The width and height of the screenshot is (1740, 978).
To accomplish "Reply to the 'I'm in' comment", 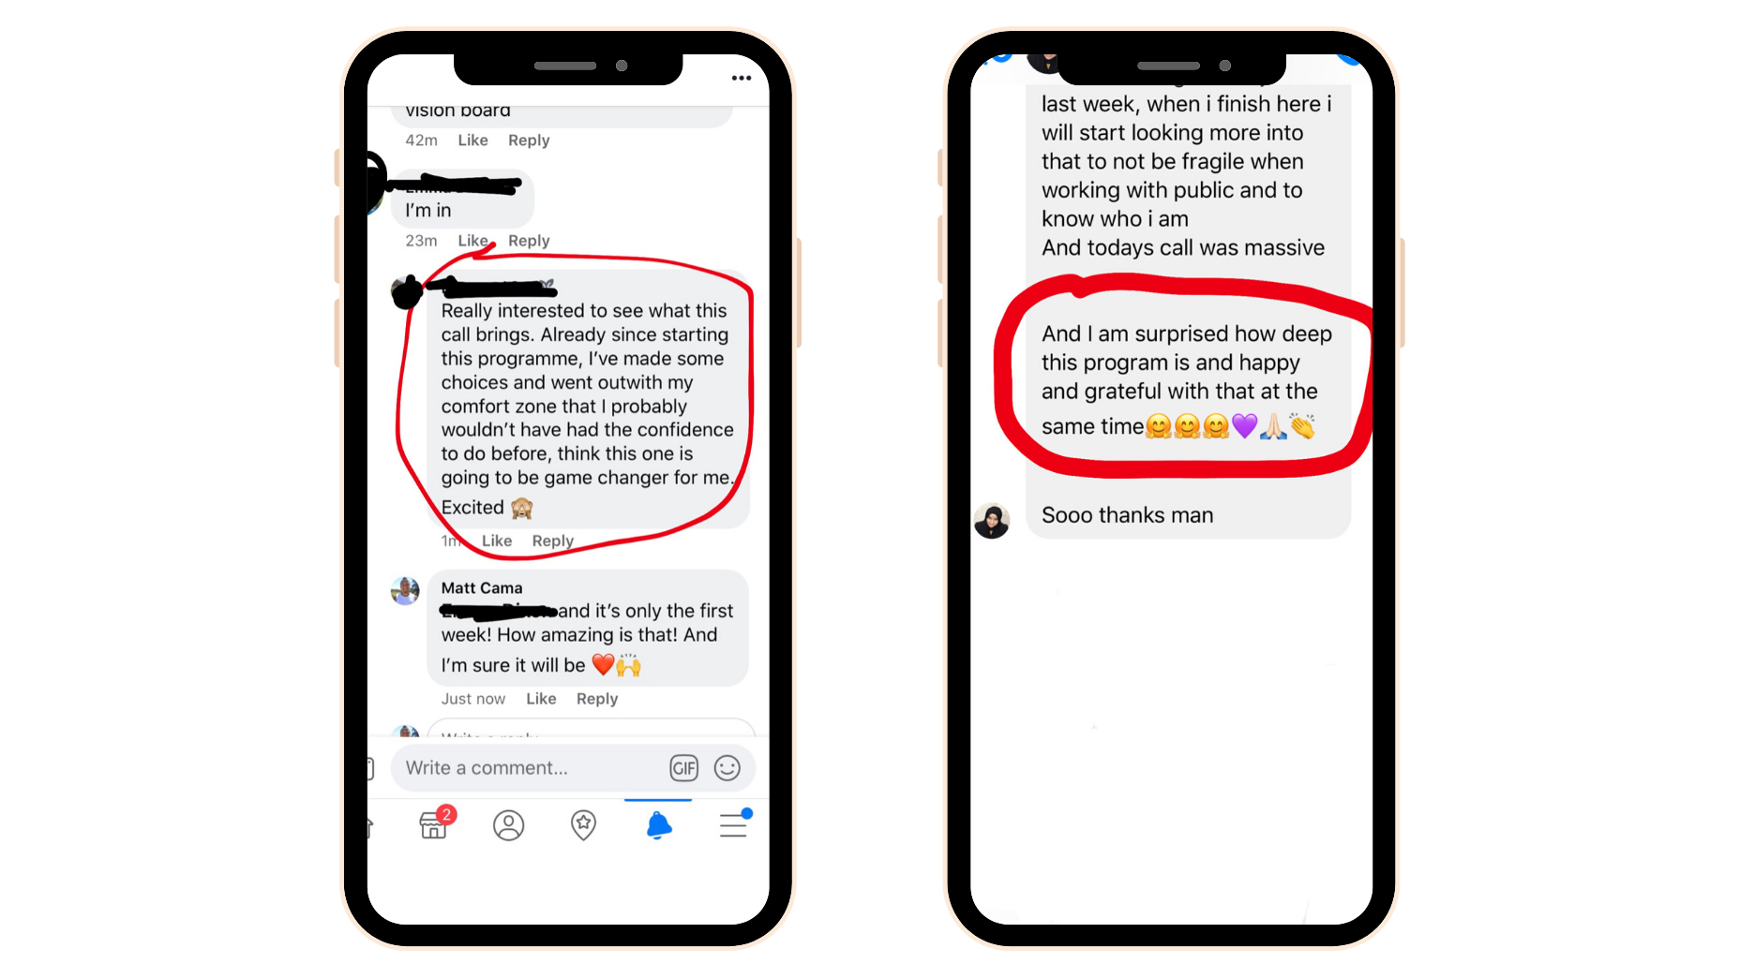I will 529,241.
